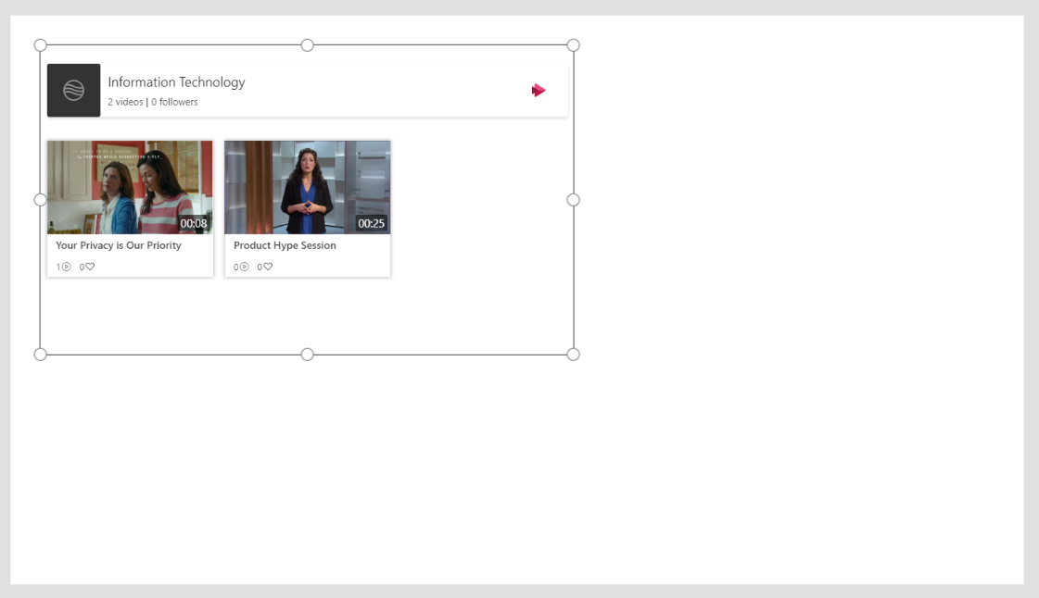The width and height of the screenshot is (1039, 598).
Task: Select the middle-left resize handle of the web part
Action: (41, 200)
